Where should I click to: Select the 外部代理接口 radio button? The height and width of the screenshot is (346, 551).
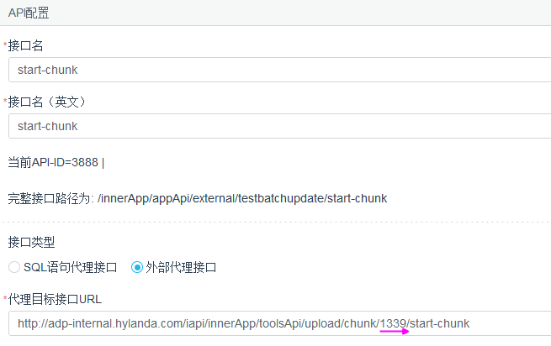pos(137,268)
